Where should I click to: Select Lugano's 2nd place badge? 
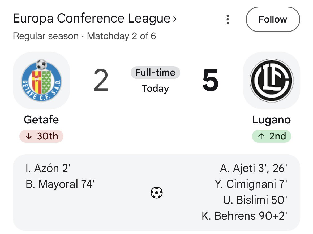coord(272,136)
